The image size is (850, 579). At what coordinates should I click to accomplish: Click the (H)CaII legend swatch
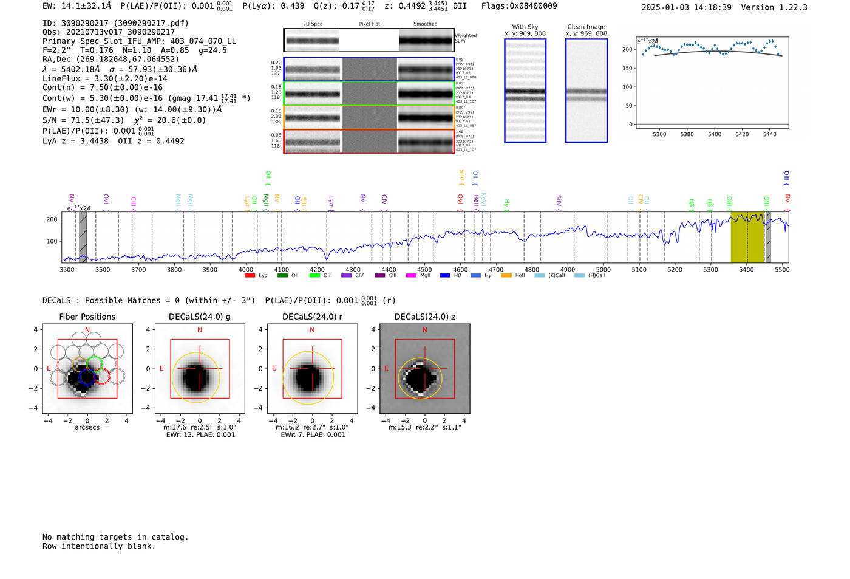coord(580,276)
